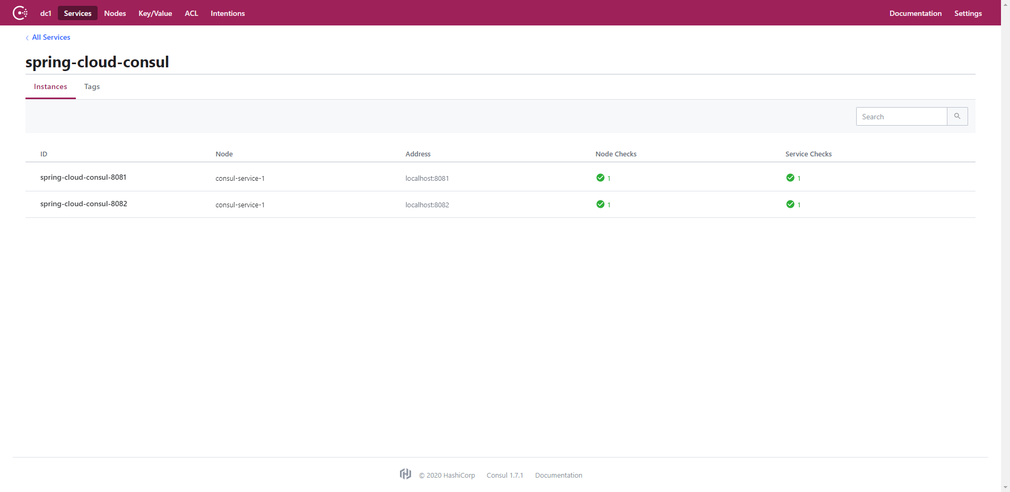Screen dimensions: 1010x492
Task: Click the spring-cloud-consul page heading
Action: (97, 62)
